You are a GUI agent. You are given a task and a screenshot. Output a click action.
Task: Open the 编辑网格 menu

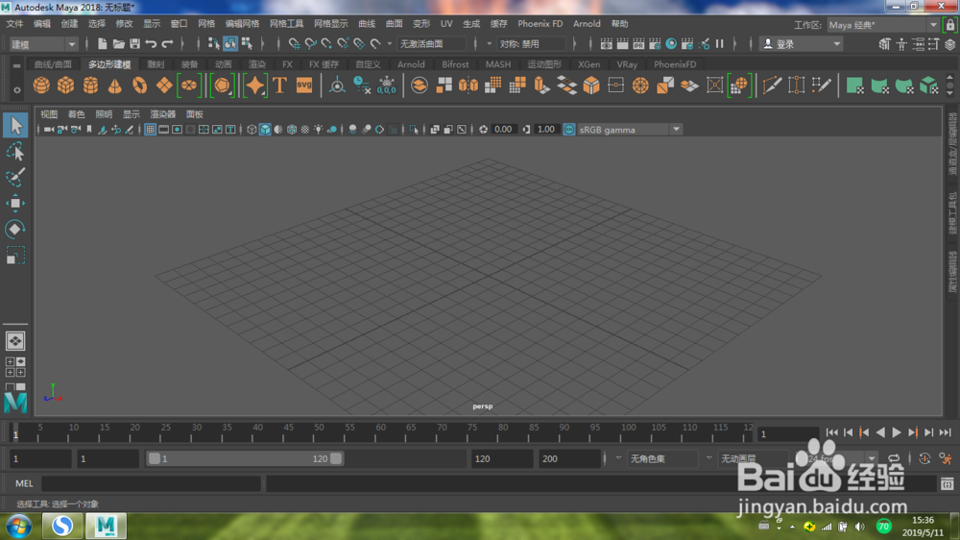coord(242,24)
